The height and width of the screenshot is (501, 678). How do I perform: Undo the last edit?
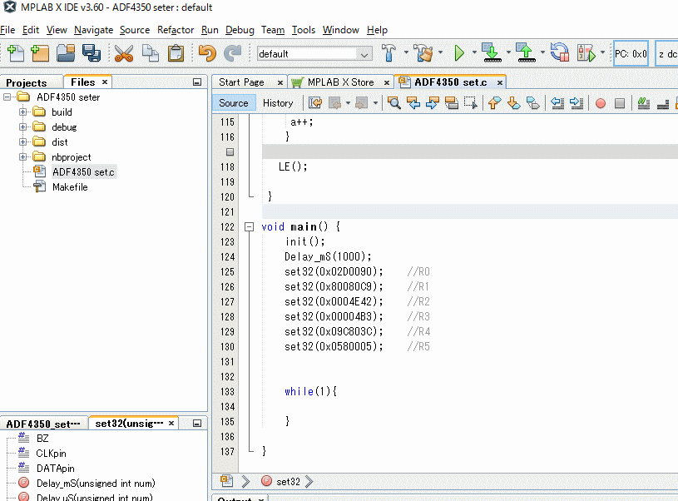pos(207,53)
